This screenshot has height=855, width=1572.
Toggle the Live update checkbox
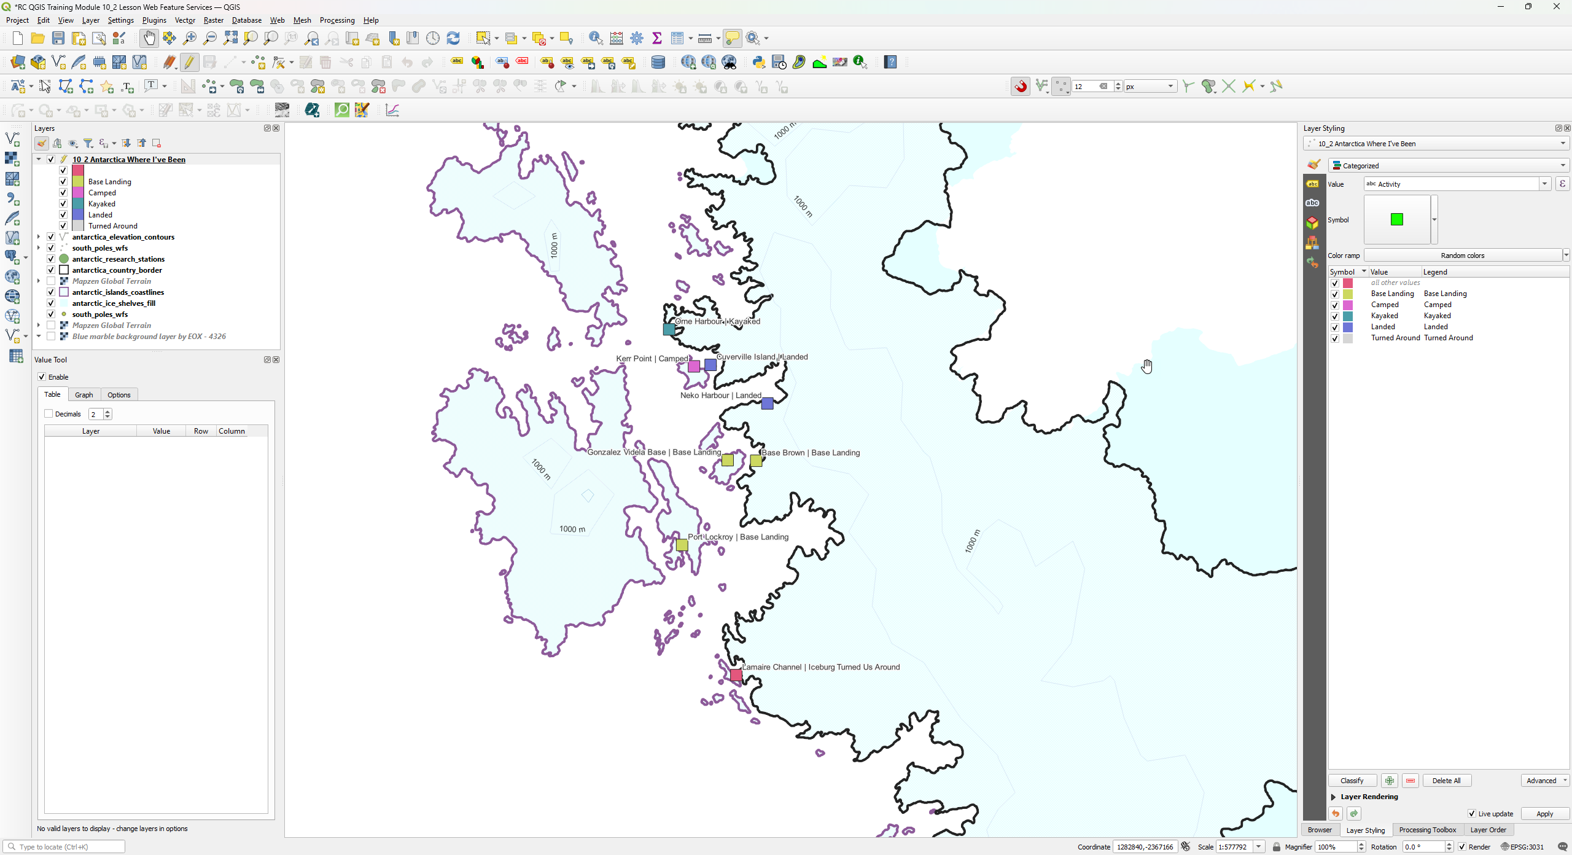(x=1472, y=814)
